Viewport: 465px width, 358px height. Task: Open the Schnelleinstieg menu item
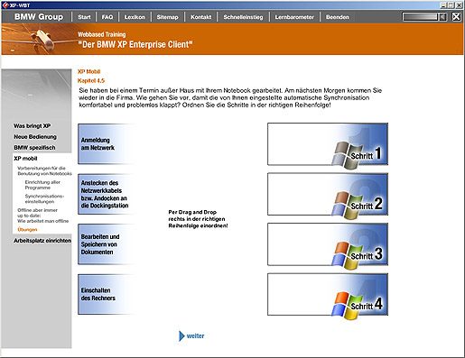pos(243,17)
